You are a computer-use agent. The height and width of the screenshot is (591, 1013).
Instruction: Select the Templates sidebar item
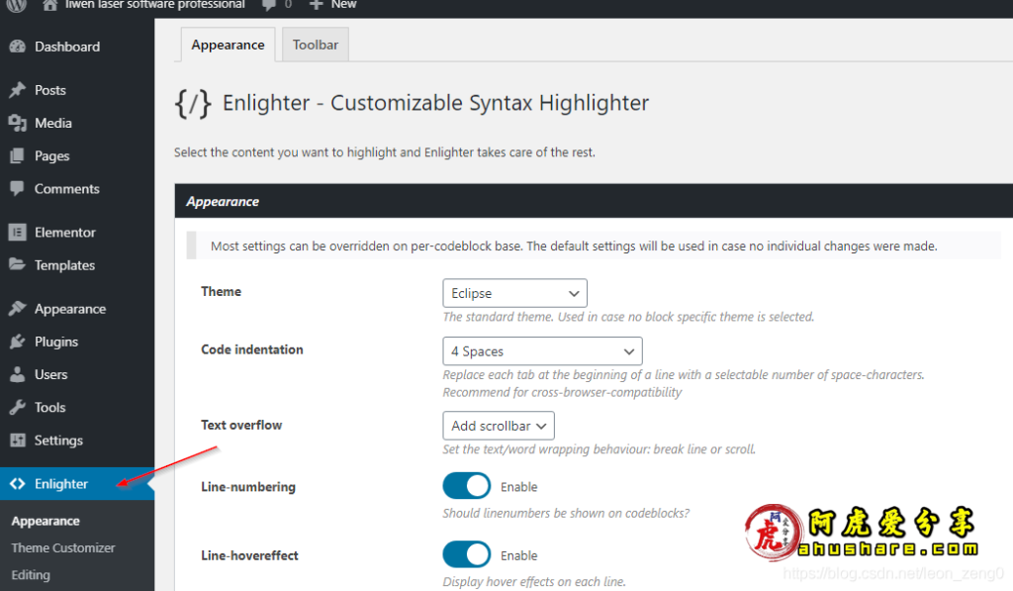click(x=62, y=265)
